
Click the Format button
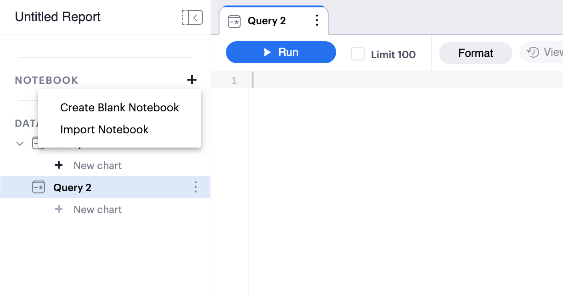coord(475,53)
